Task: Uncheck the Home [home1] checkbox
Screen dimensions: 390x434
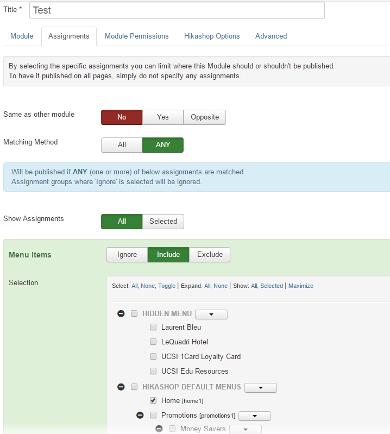Action: point(153,401)
